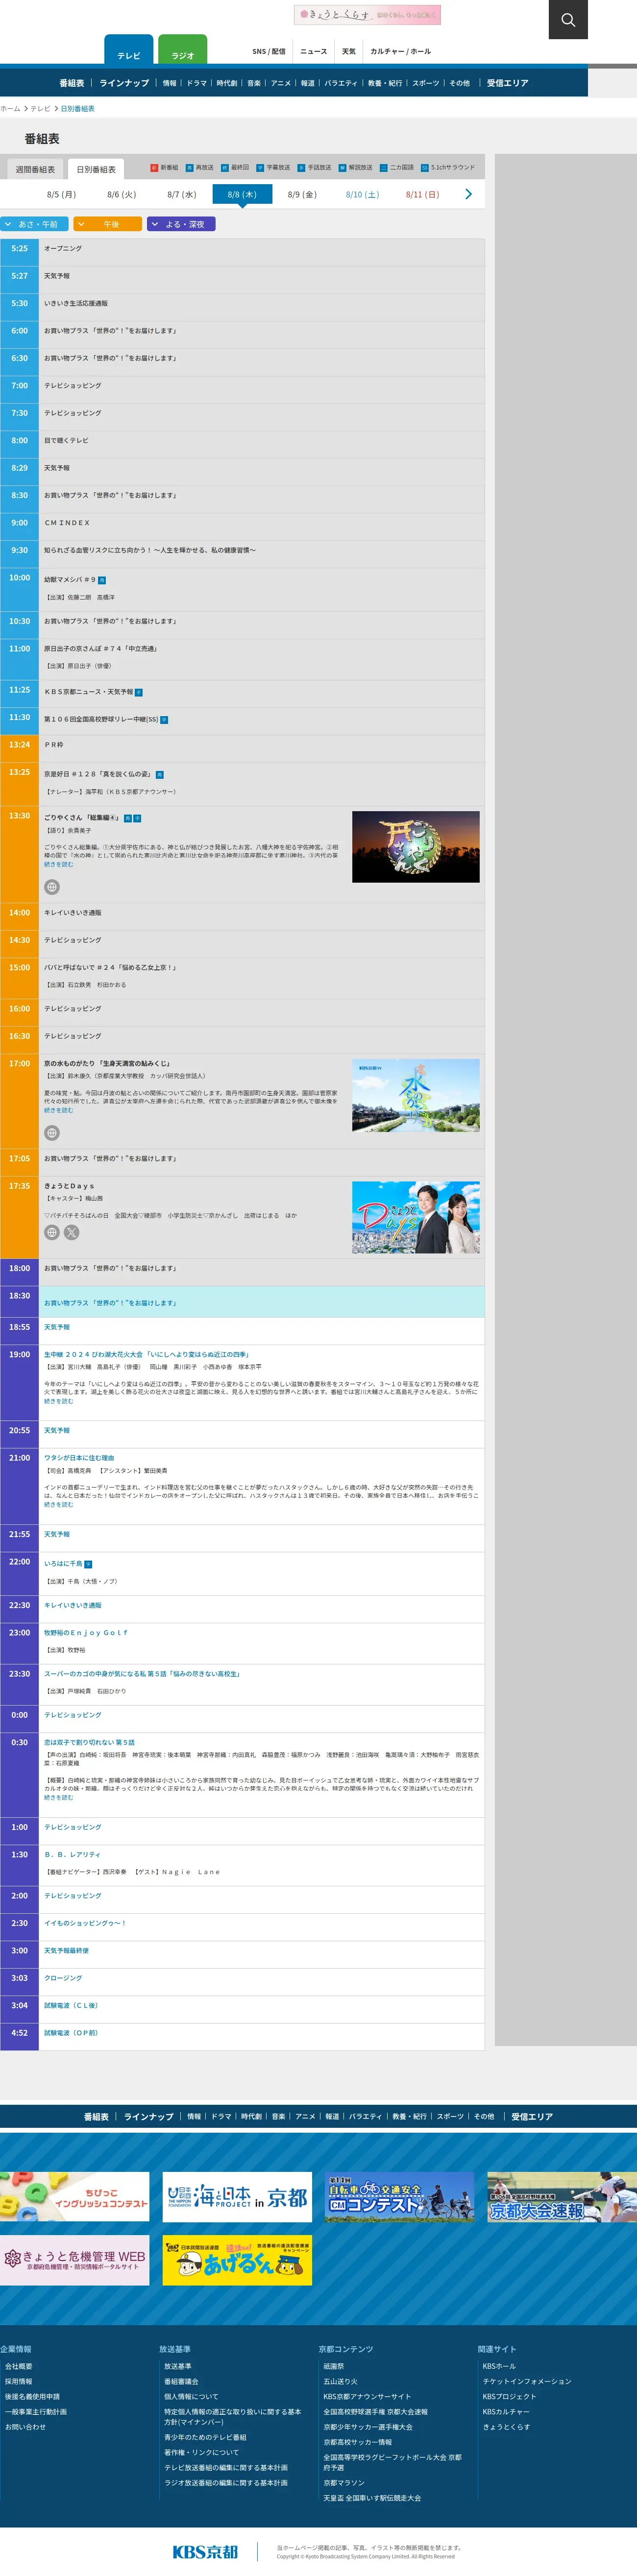Go to next week with arrow icon
This screenshot has height=2576, width=637.
click(x=468, y=194)
